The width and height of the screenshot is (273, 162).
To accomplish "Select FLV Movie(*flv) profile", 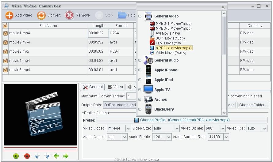I will tap(168, 43).
